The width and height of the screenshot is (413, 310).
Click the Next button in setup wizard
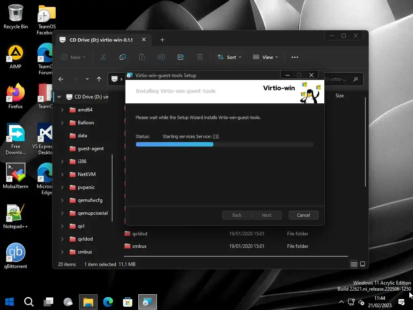(x=267, y=215)
